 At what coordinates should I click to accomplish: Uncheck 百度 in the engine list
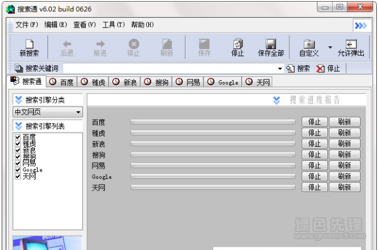click(18, 137)
